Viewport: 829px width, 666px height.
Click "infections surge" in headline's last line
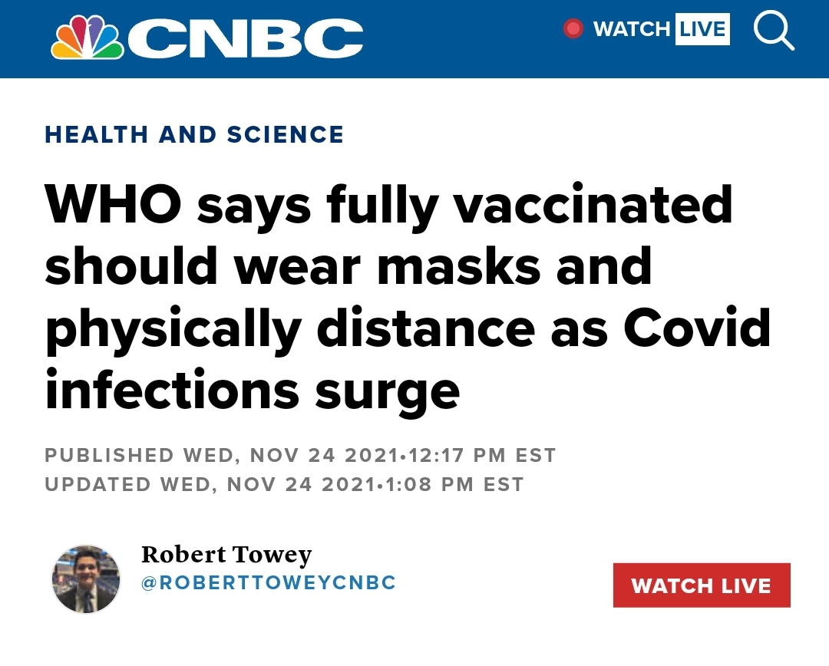click(x=253, y=392)
